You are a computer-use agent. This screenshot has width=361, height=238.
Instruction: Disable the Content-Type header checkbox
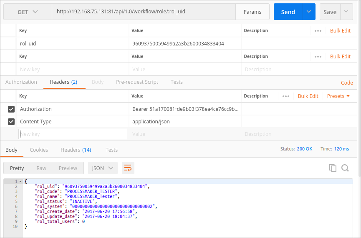click(x=12, y=122)
